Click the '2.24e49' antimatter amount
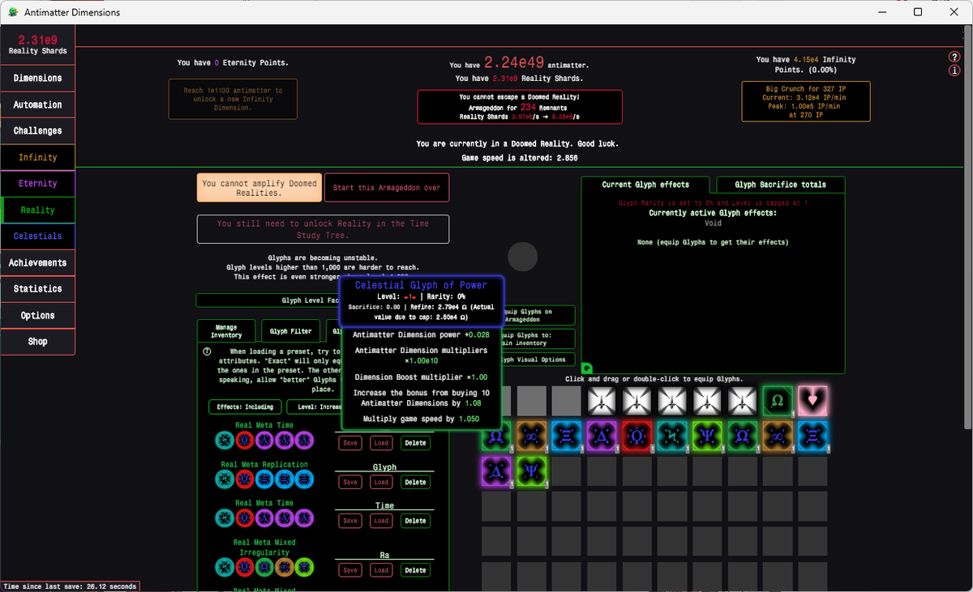Screen dimensions: 973x592 [514, 64]
